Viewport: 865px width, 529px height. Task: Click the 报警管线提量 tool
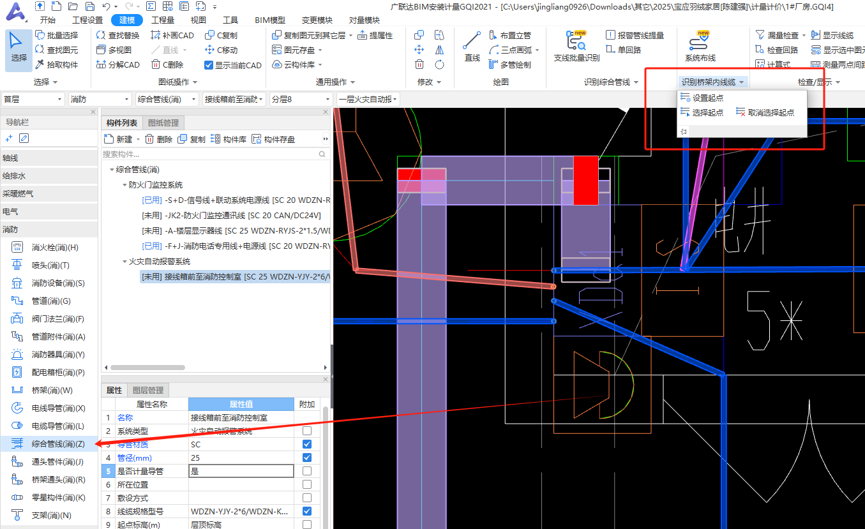click(635, 35)
